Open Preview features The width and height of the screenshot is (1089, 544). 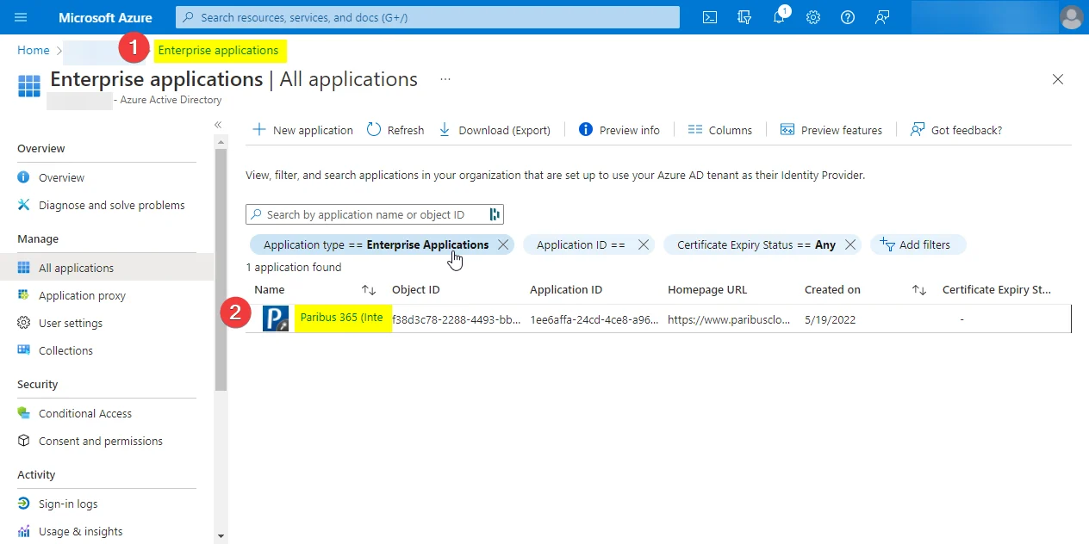click(x=831, y=130)
